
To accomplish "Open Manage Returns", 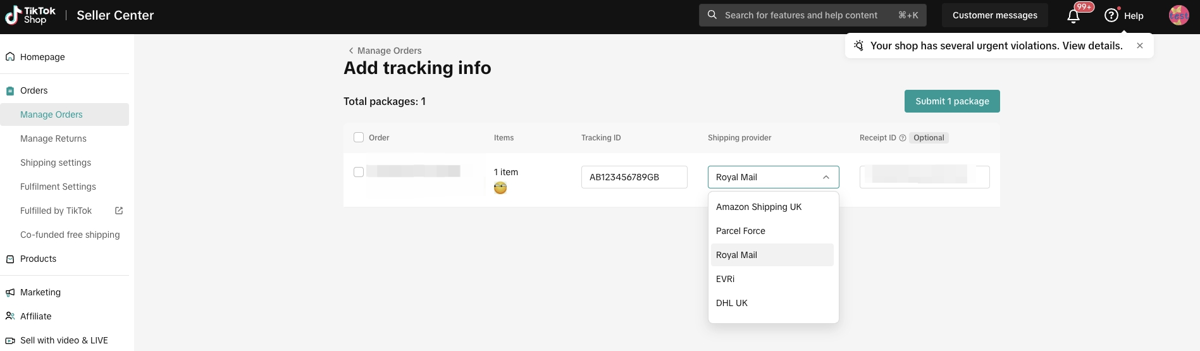I will [53, 139].
